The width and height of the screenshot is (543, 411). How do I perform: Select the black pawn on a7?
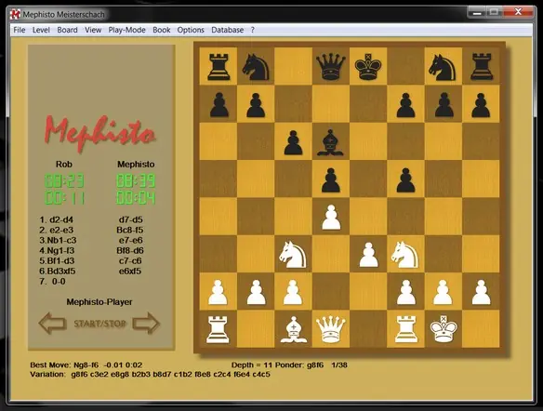[x=219, y=105]
